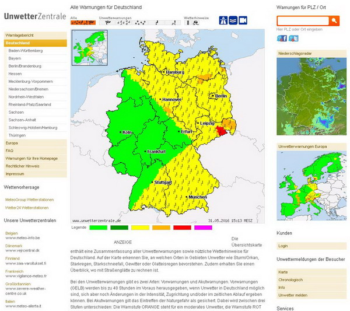Open the blue webcam camera icon
The image size is (350, 311).
[243, 21]
